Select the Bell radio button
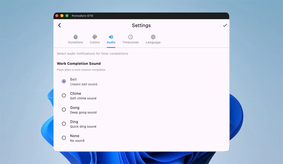 pyautogui.click(x=64, y=81)
